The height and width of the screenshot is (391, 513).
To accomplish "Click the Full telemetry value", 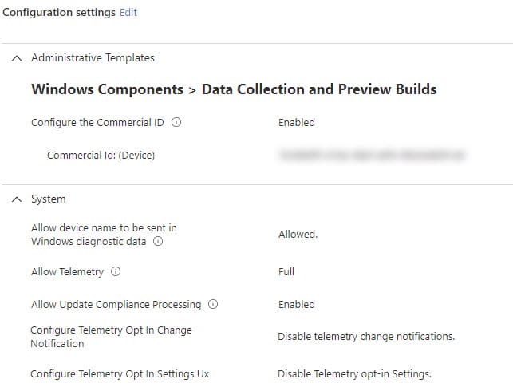I will [286, 271].
